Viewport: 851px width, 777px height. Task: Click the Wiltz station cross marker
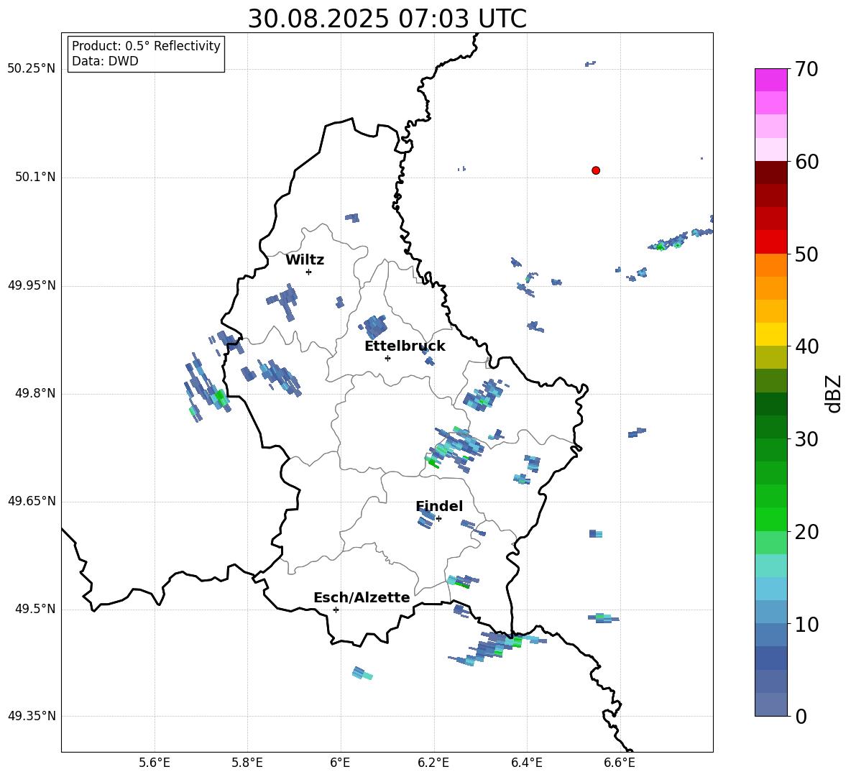click(x=308, y=272)
